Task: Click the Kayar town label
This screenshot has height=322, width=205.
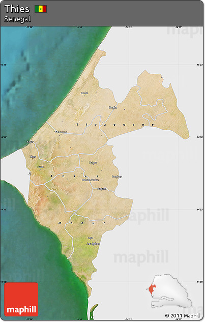Action: coord(30,142)
